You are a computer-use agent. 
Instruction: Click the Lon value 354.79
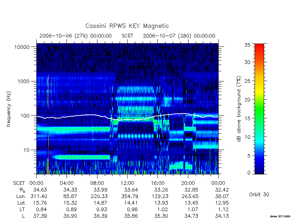tap(129, 196)
